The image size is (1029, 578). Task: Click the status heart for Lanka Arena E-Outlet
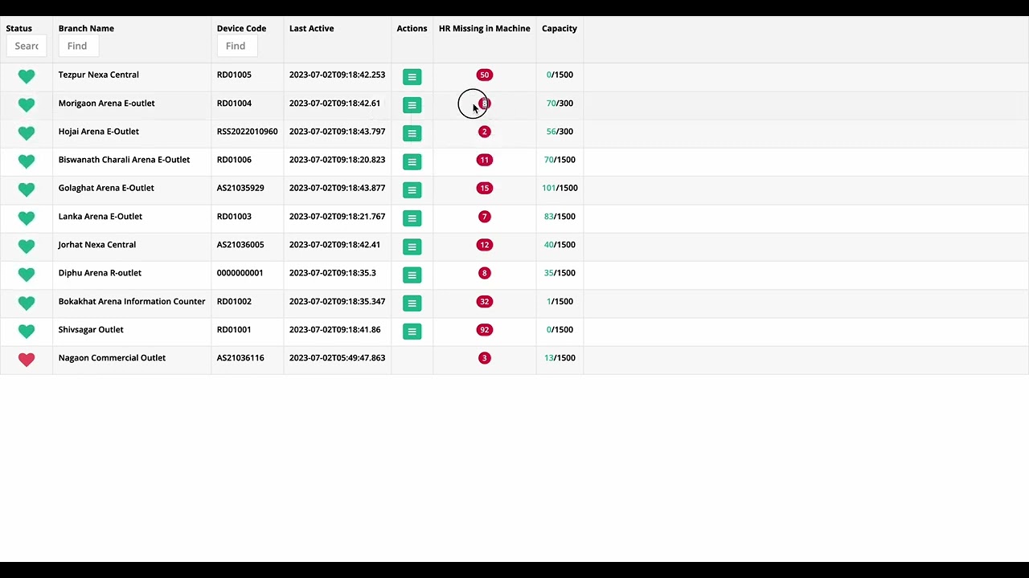coord(27,218)
